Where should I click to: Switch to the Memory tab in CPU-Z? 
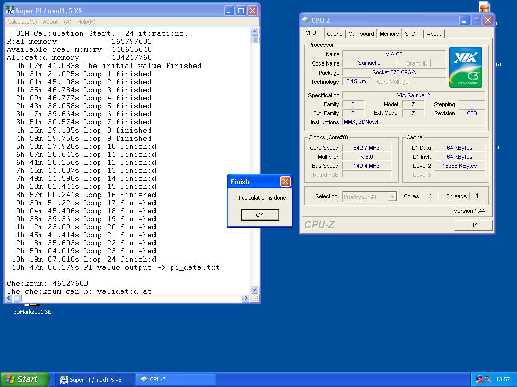tap(389, 34)
